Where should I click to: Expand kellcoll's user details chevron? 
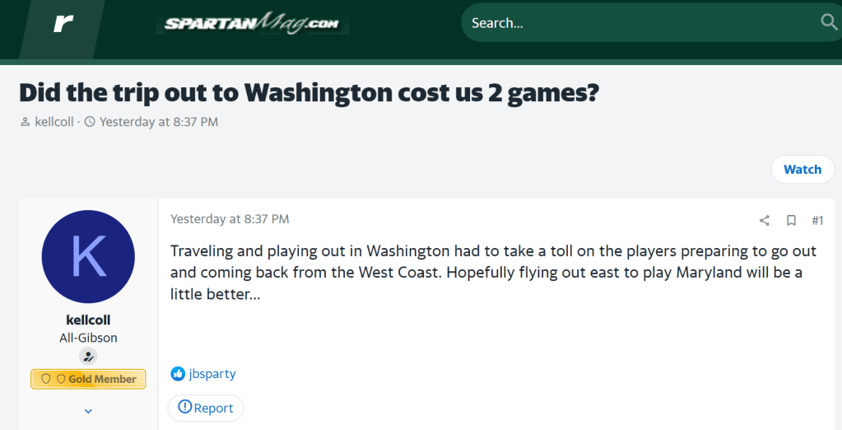coord(88,411)
